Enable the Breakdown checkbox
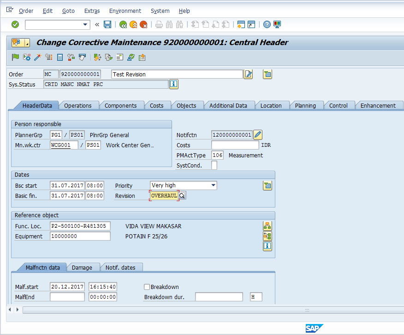Screen dimensions: 404x335 click(147, 287)
